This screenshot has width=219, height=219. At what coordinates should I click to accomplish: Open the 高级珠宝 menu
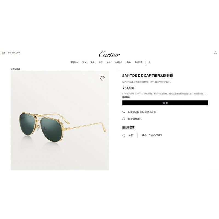coord(74,62)
